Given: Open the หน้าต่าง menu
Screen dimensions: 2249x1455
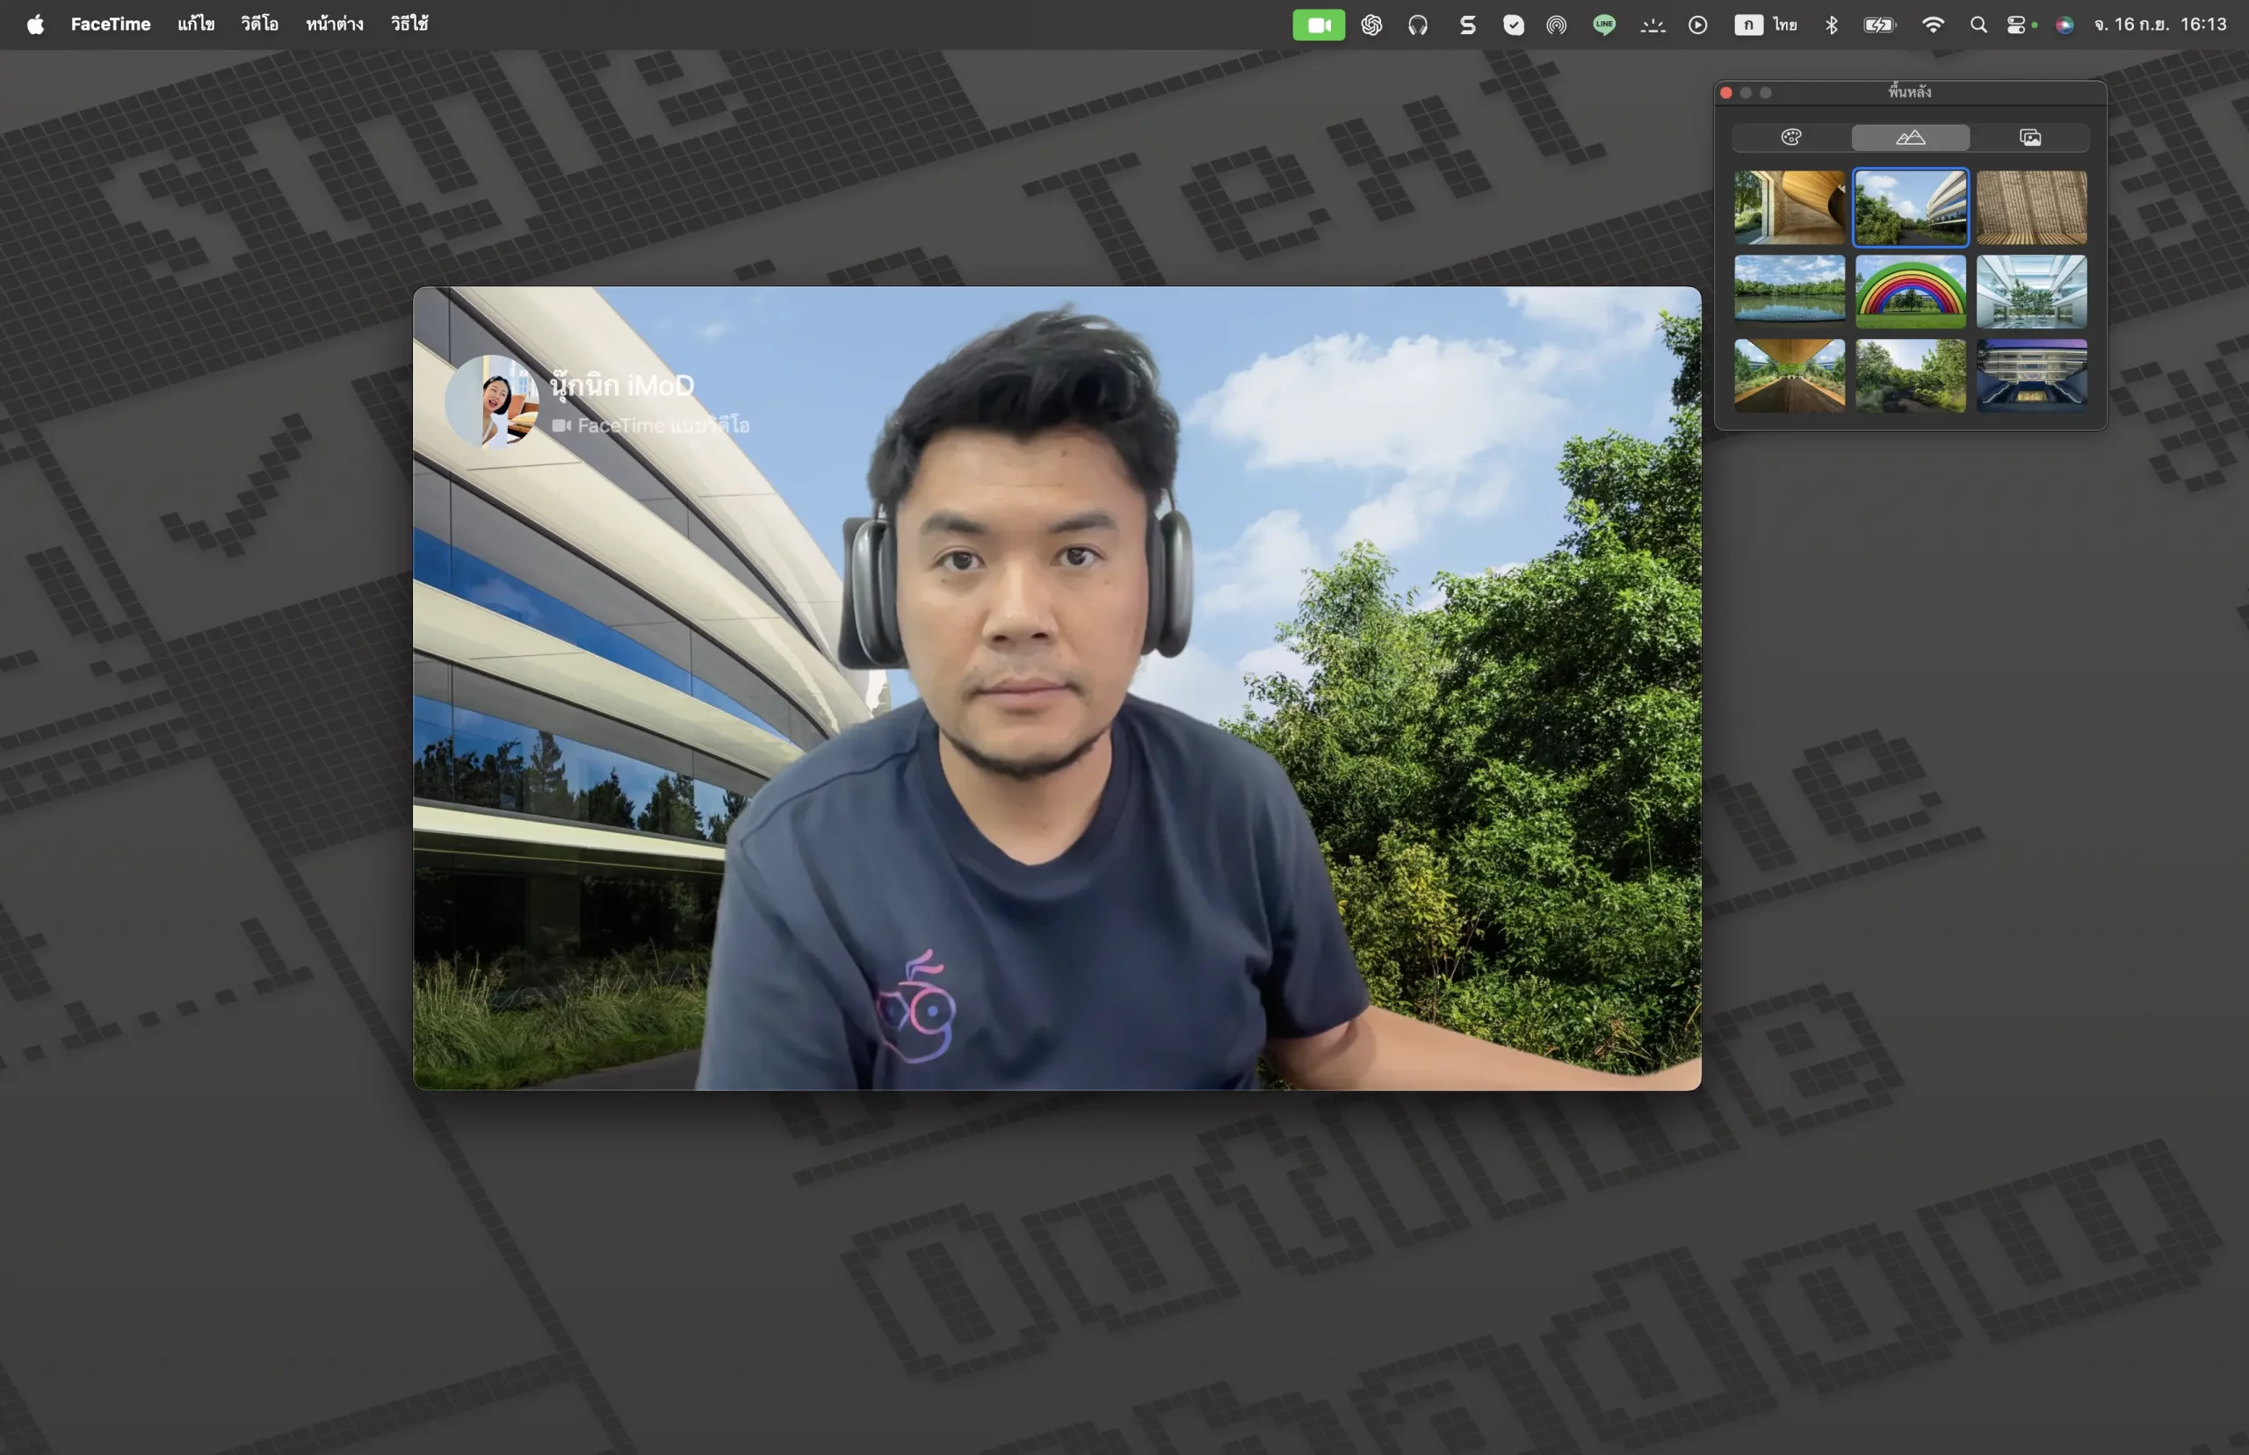Looking at the screenshot, I should (x=335, y=25).
